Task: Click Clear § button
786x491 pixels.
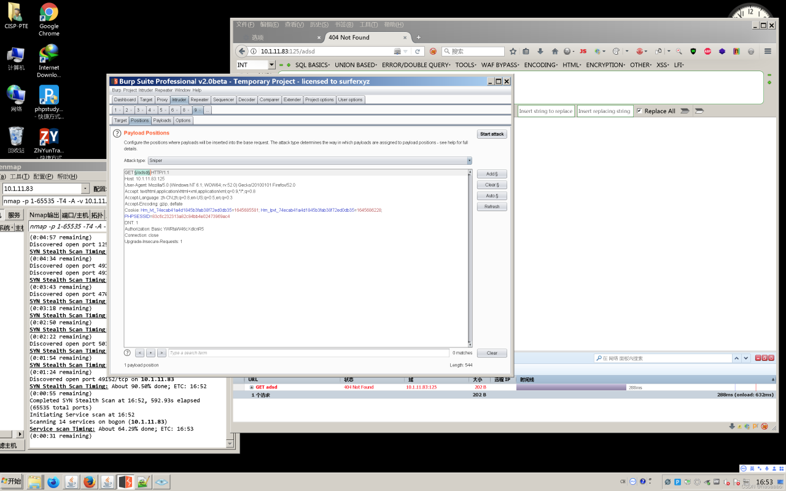Action: (x=492, y=185)
